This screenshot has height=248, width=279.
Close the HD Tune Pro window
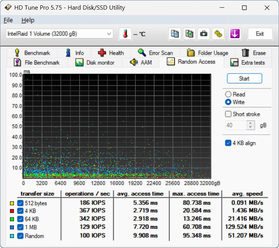tap(267, 8)
